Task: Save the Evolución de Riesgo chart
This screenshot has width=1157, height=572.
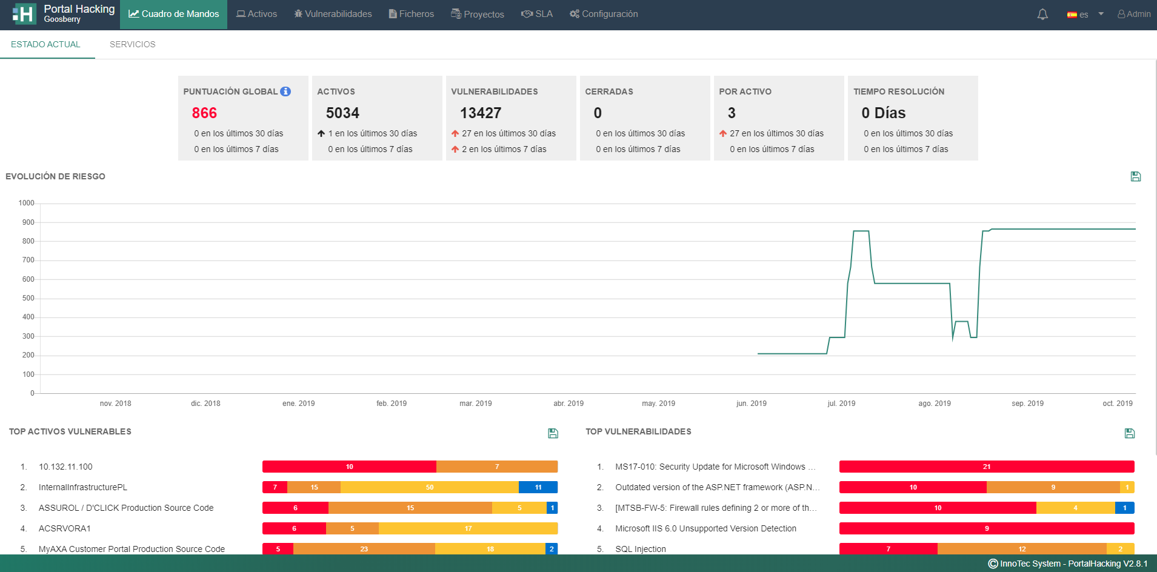Action: pos(1136,176)
